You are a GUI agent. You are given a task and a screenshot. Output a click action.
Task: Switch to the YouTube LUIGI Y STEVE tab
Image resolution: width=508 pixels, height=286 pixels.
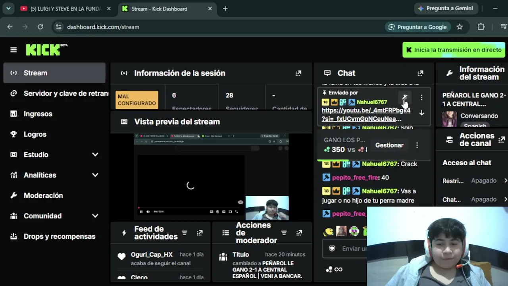[x=66, y=9]
